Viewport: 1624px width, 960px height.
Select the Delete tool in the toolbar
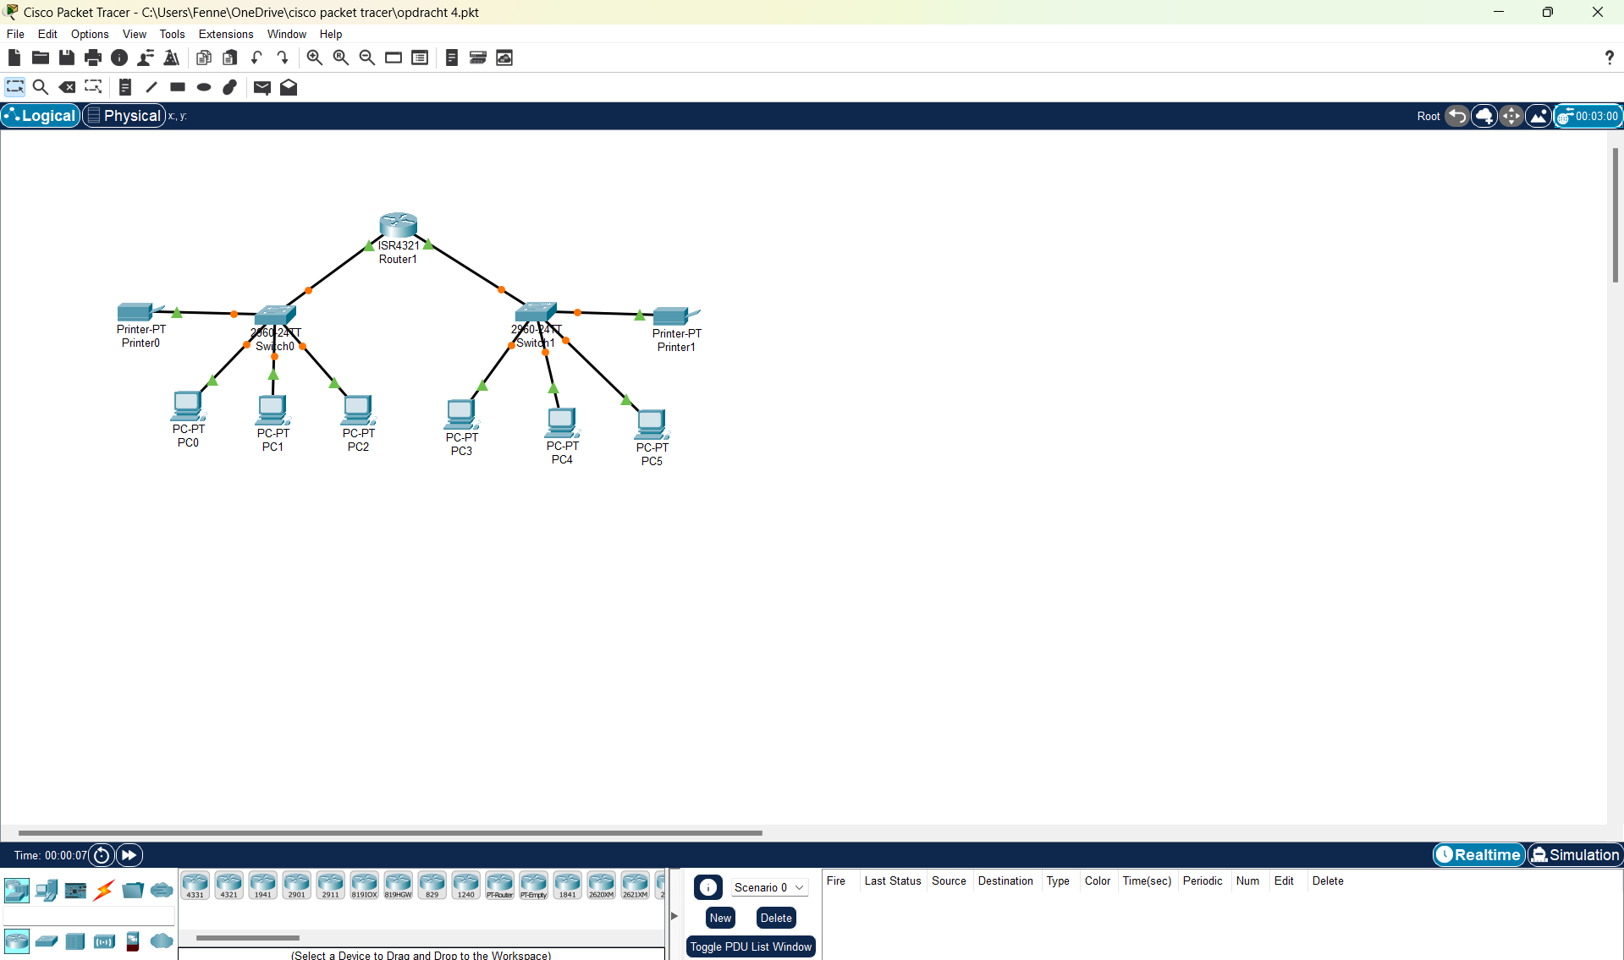tap(67, 87)
